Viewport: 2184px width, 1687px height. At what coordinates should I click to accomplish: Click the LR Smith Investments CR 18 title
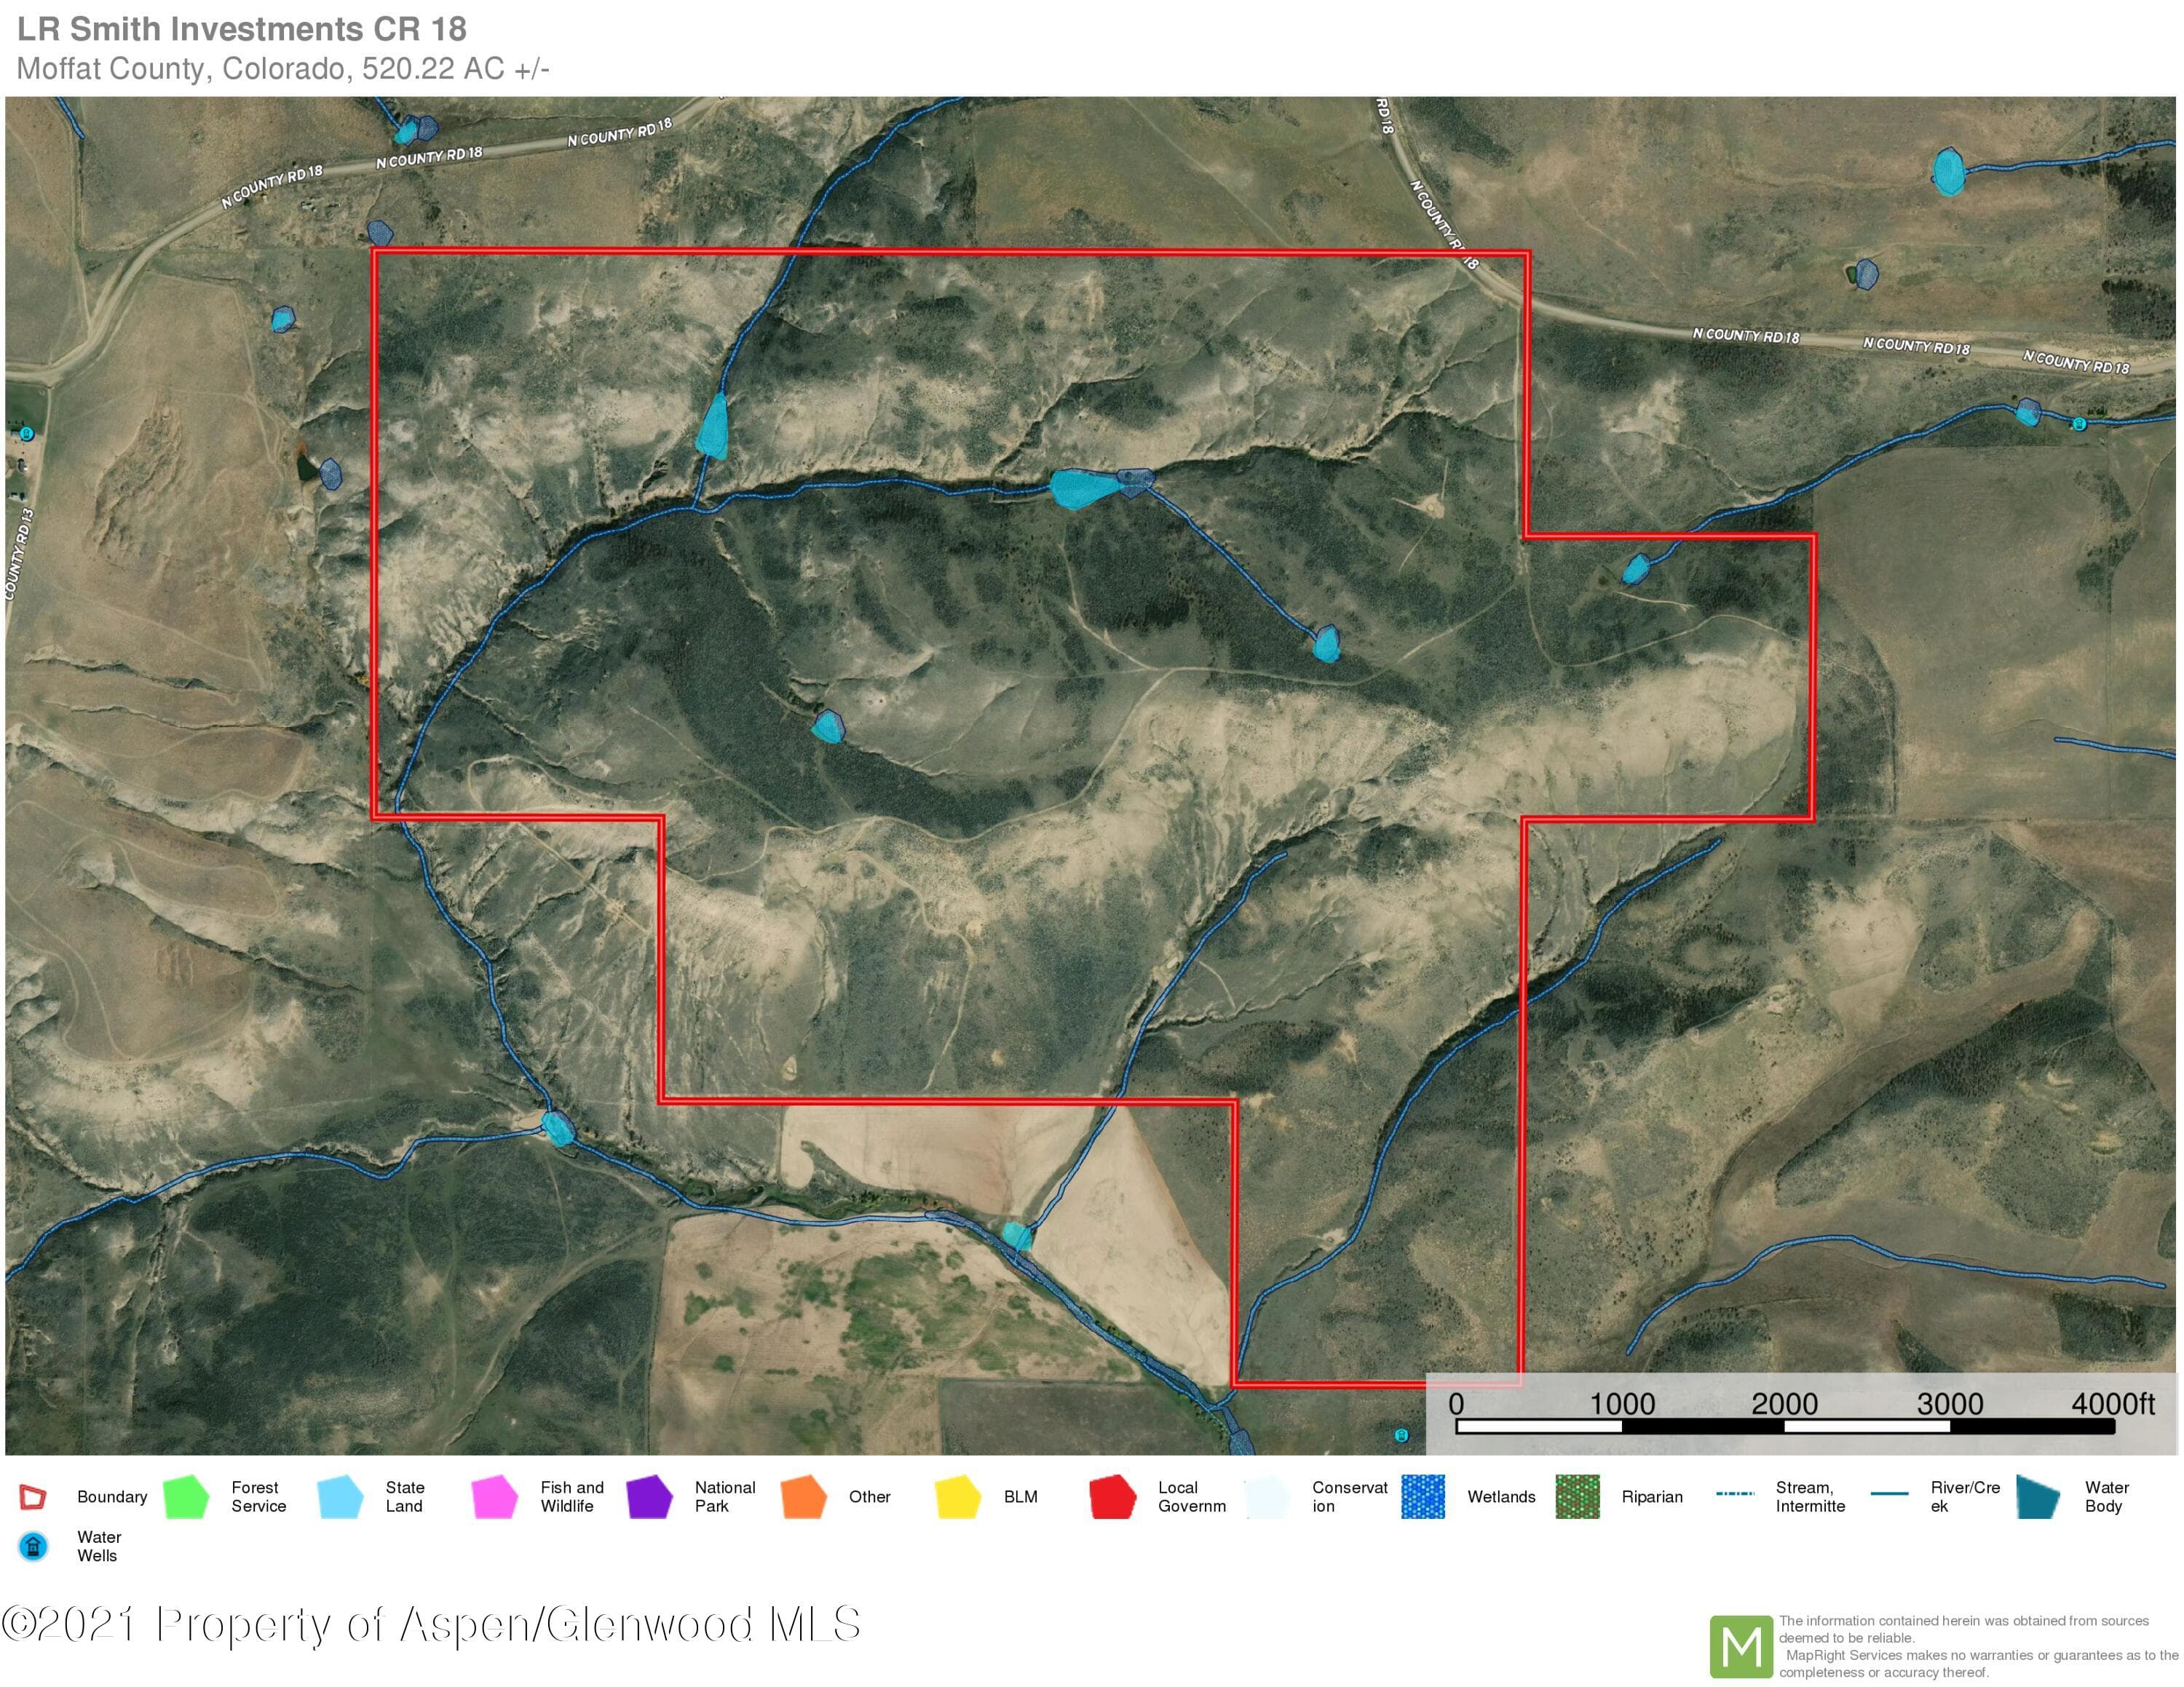[242, 29]
